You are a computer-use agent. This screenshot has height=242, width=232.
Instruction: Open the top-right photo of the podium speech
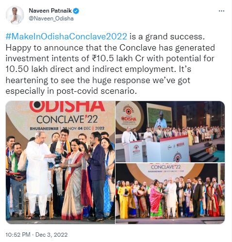coord(170,132)
